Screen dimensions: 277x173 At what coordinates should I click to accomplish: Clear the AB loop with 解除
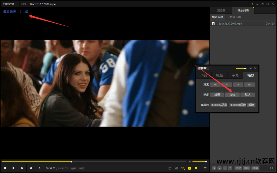[251, 105]
